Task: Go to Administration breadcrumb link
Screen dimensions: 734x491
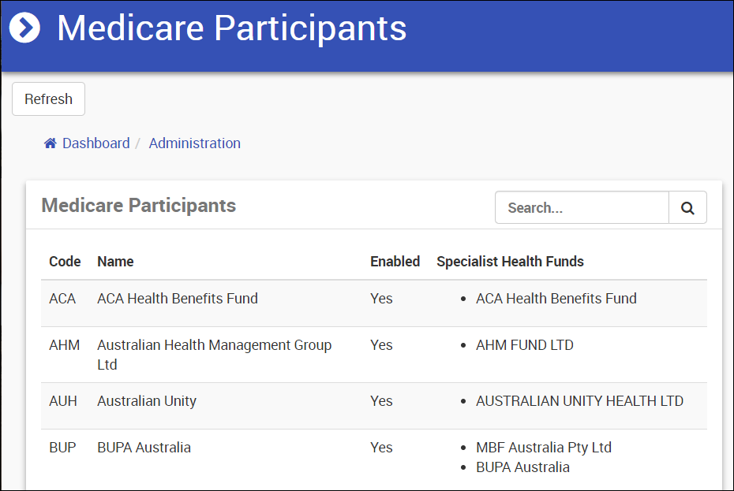Action: (x=194, y=143)
